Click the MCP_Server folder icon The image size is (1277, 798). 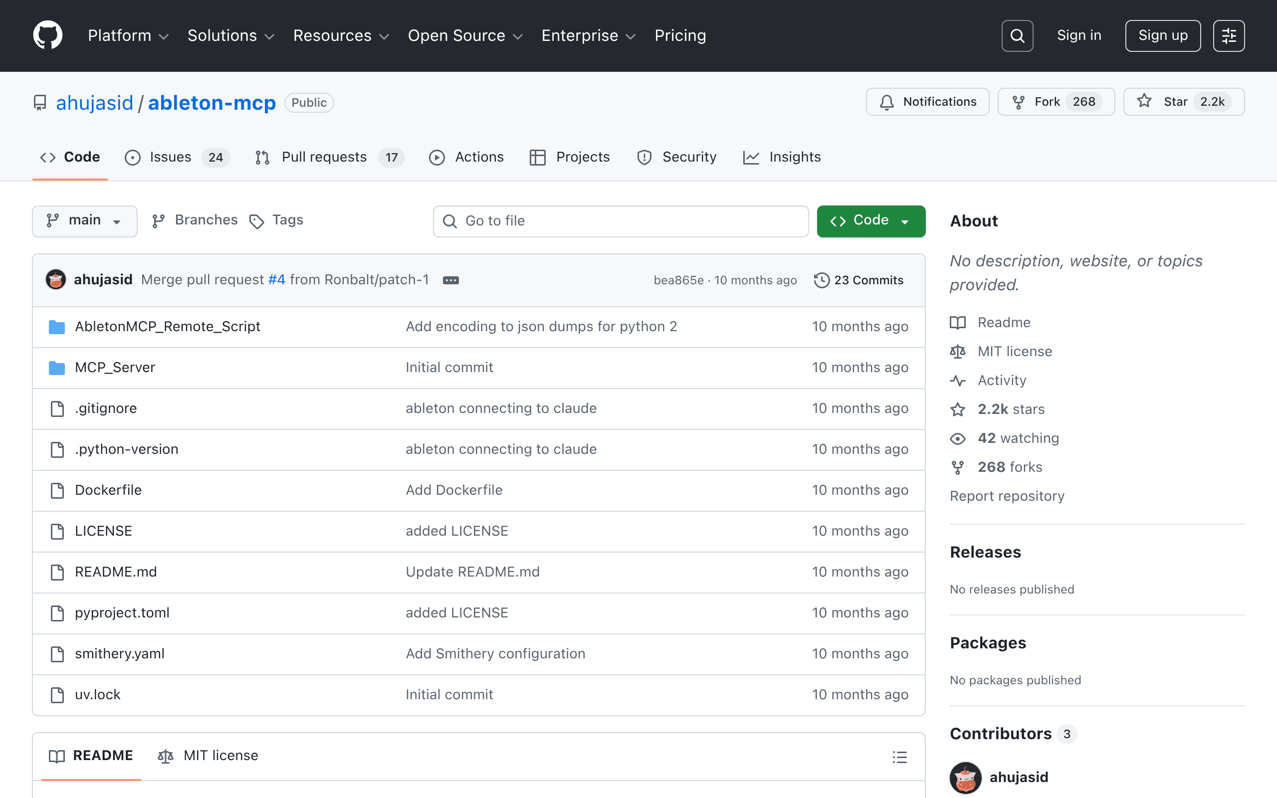coord(57,368)
